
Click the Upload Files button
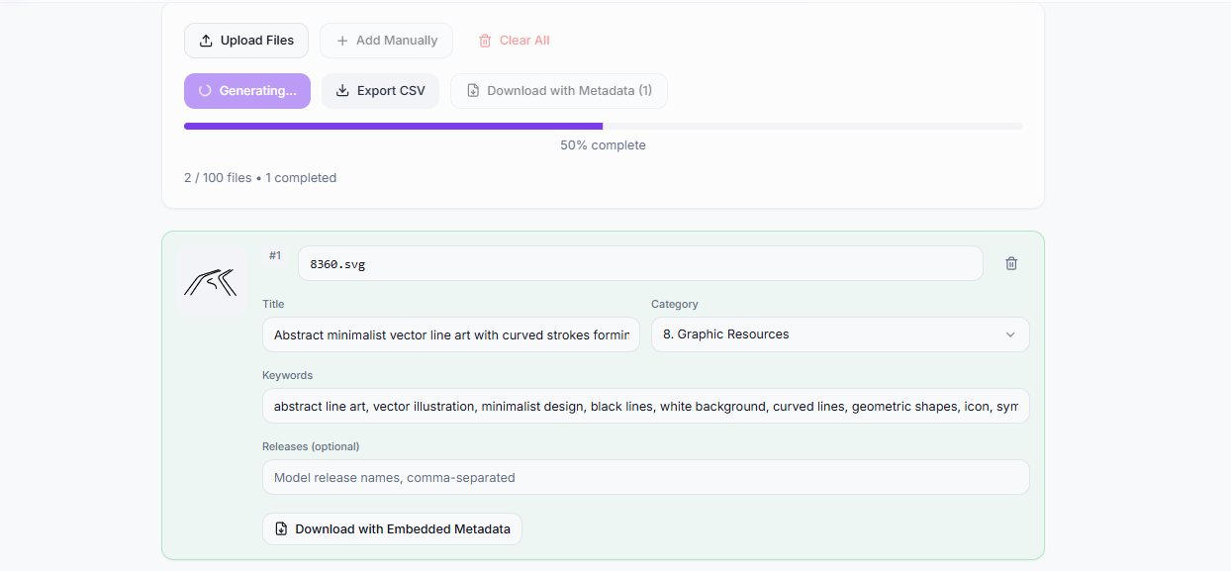[245, 40]
